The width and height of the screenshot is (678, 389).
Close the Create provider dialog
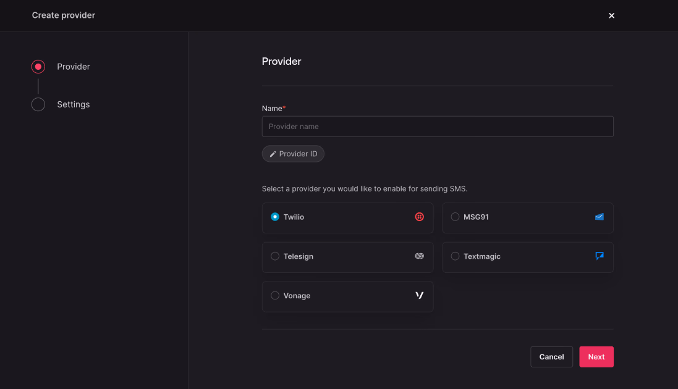611,15
